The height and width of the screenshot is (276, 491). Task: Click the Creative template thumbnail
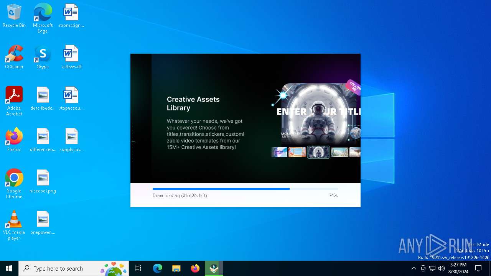[279, 152]
